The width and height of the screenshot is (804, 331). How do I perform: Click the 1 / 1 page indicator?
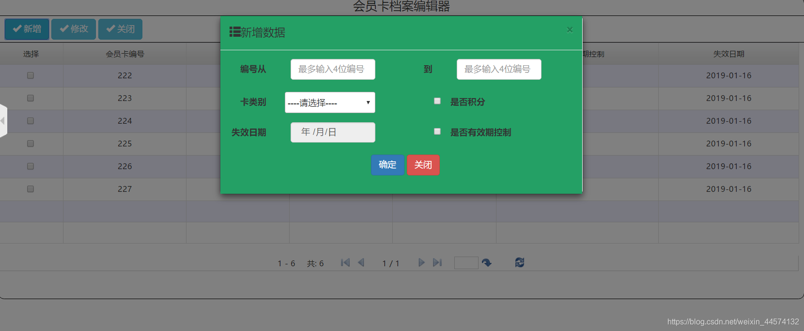click(391, 263)
